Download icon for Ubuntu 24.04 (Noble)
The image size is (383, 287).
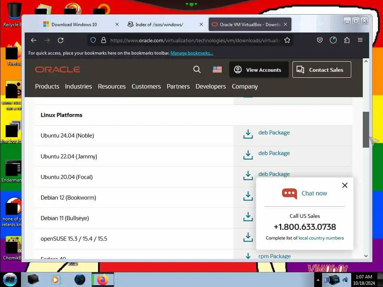pos(248,134)
